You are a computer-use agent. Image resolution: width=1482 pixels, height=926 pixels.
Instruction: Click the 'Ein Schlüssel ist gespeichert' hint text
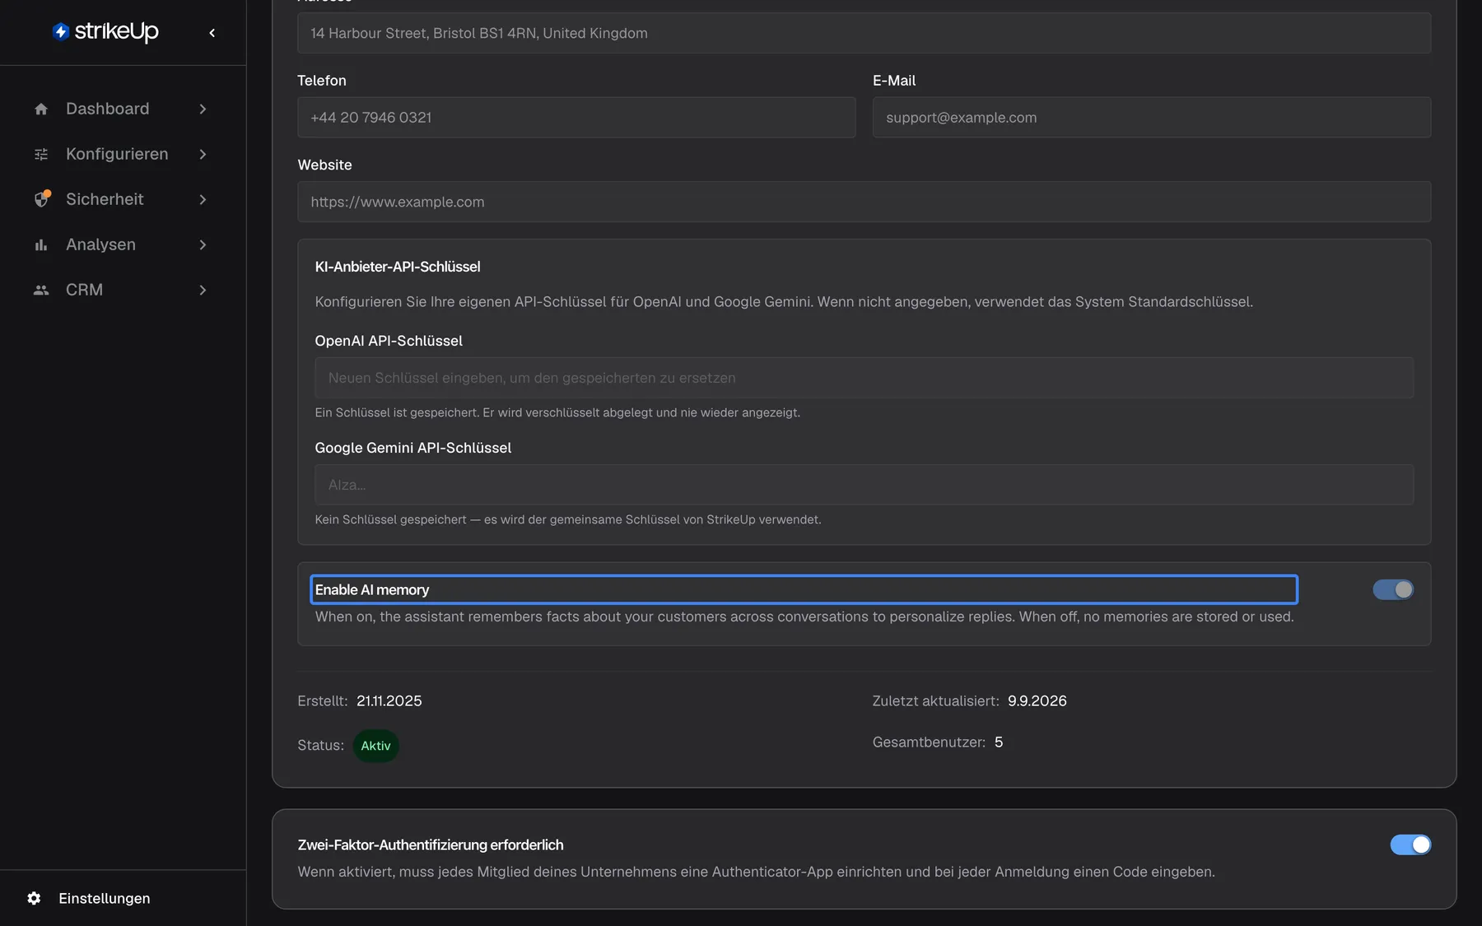coord(557,412)
